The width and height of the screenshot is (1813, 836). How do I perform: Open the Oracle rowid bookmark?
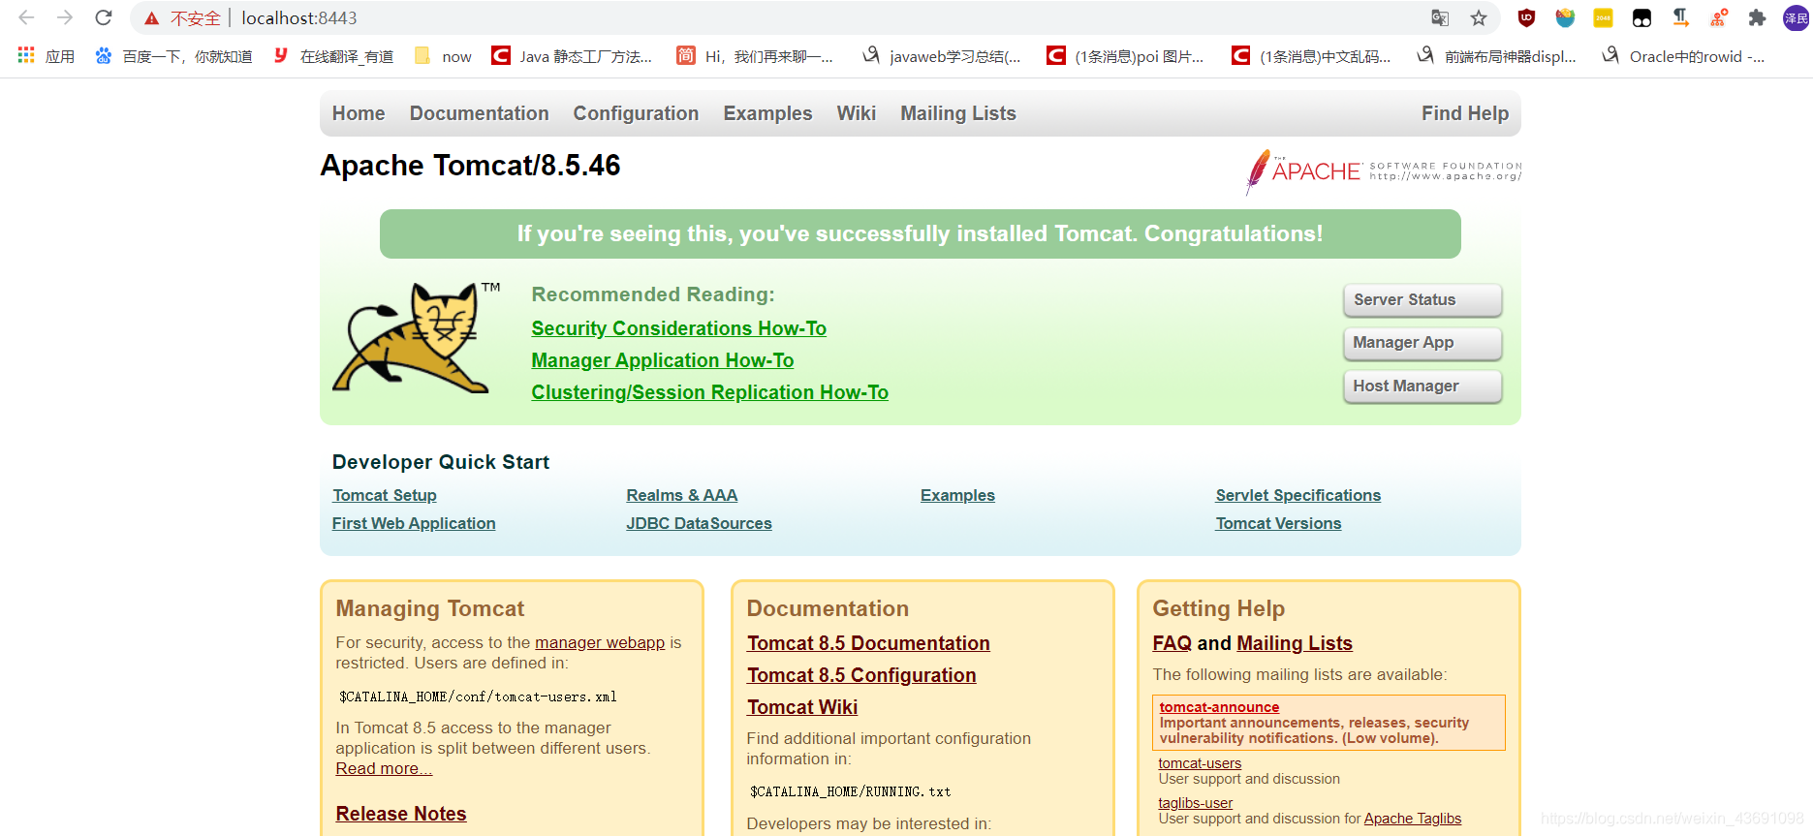(1683, 56)
